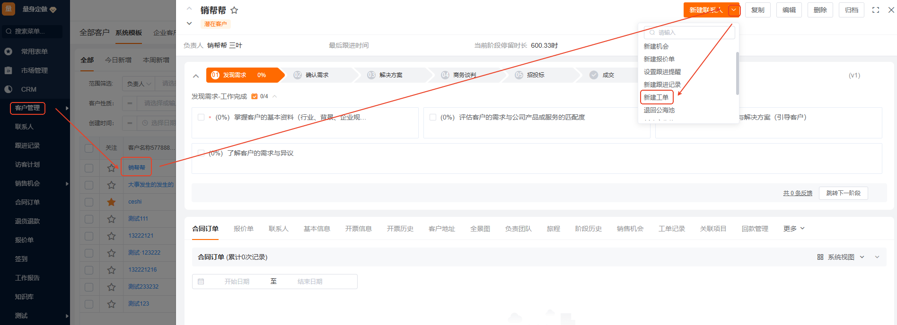Collapse the 合同订单 section chevron

click(x=877, y=257)
